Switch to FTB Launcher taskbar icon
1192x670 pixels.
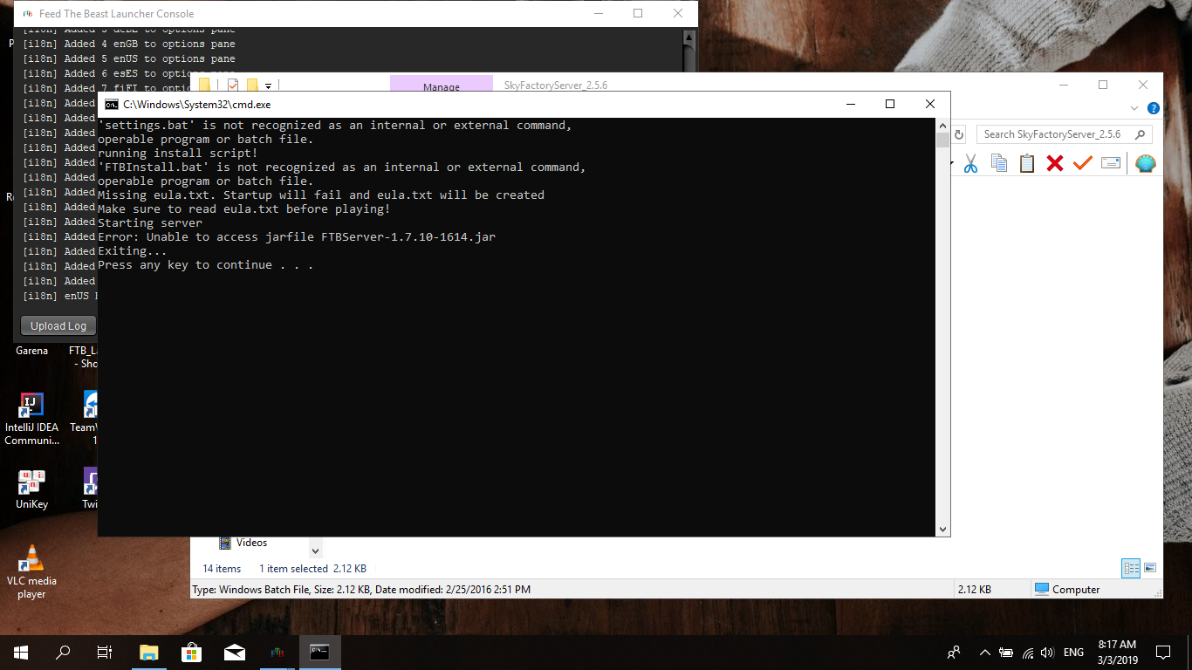[277, 653]
